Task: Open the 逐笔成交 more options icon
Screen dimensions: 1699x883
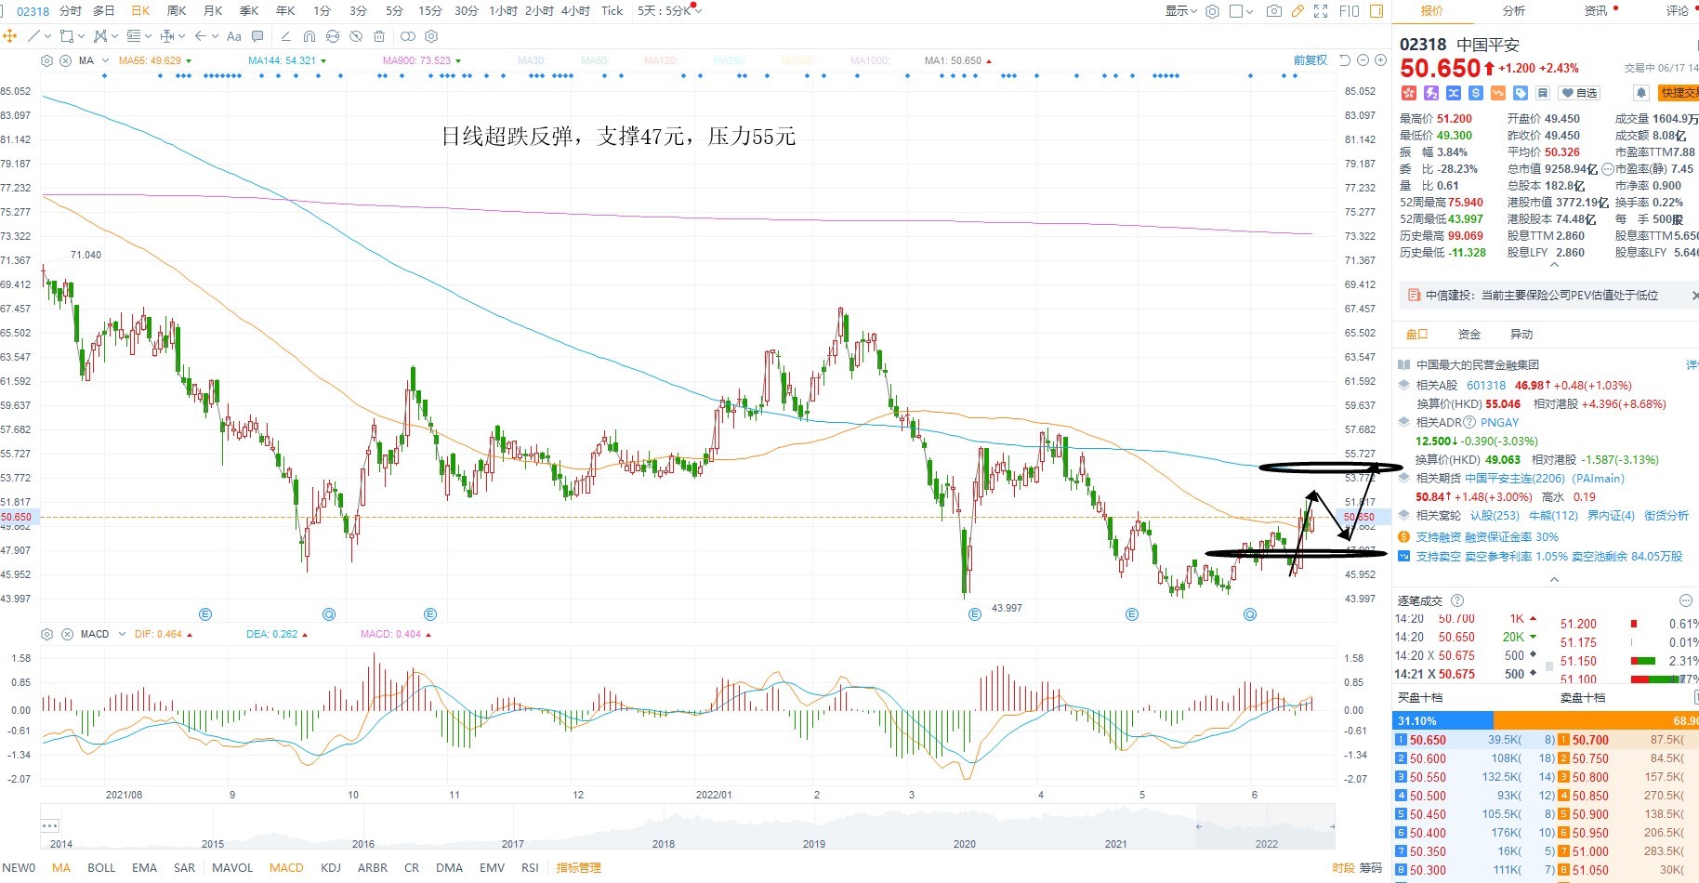Action: [x=1685, y=601]
